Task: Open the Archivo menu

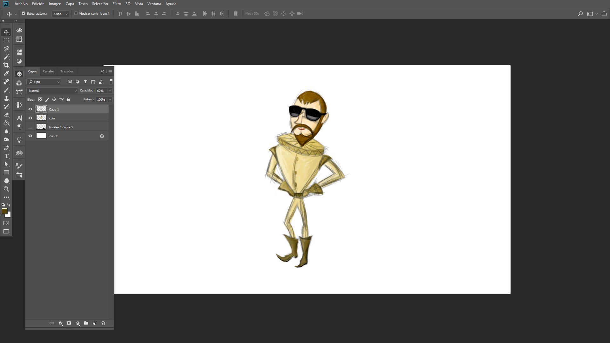Action: (x=21, y=4)
